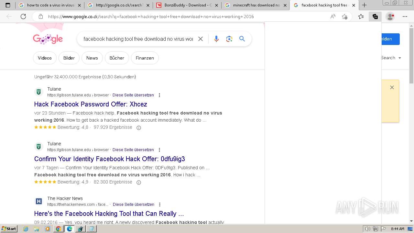Show rating info for the 4,8 rated result
Viewport: 414px width, 233px height.
click(x=139, y=128)
